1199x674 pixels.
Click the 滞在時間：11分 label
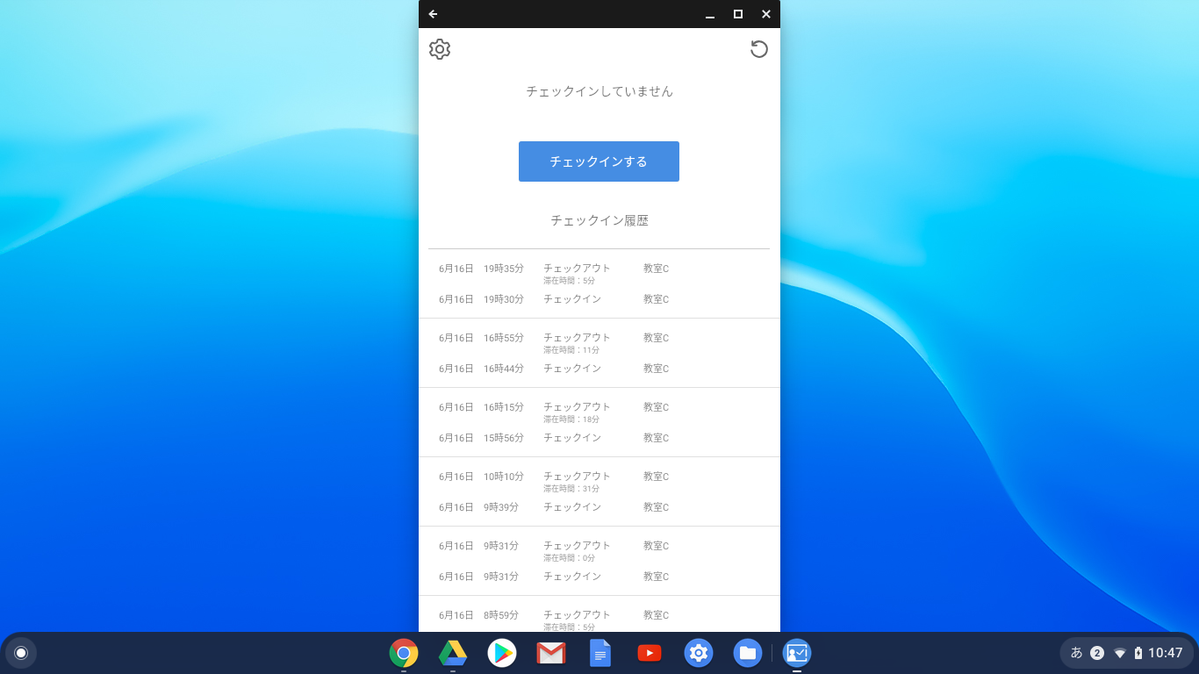tap(571, 350)
